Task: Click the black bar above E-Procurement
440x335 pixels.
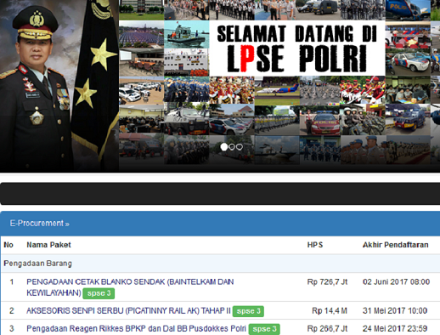Action: tap(220, 194)
